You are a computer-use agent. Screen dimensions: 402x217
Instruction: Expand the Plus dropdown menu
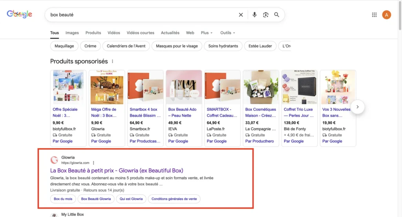[x=206, y=33]
